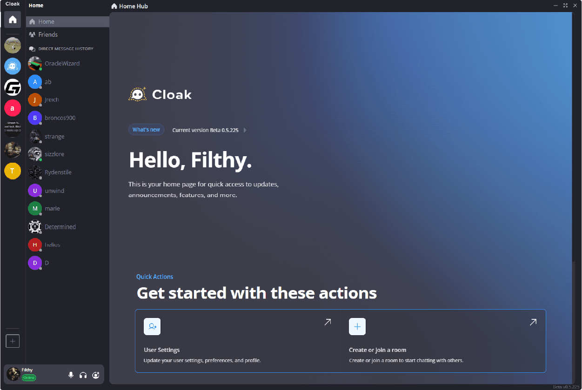Open direct message with broncos900
The width and height of the screenshot is (582, 390).
[x=67, y=118]
